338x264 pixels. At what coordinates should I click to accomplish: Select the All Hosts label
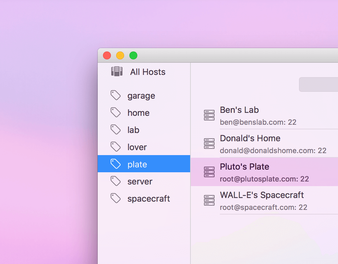coord(148,72)
